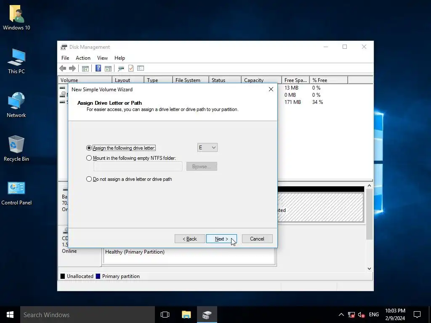This screenshot has width=431, height=323.
Task: Click the hatched unallocated disk region
Action: 320,207
